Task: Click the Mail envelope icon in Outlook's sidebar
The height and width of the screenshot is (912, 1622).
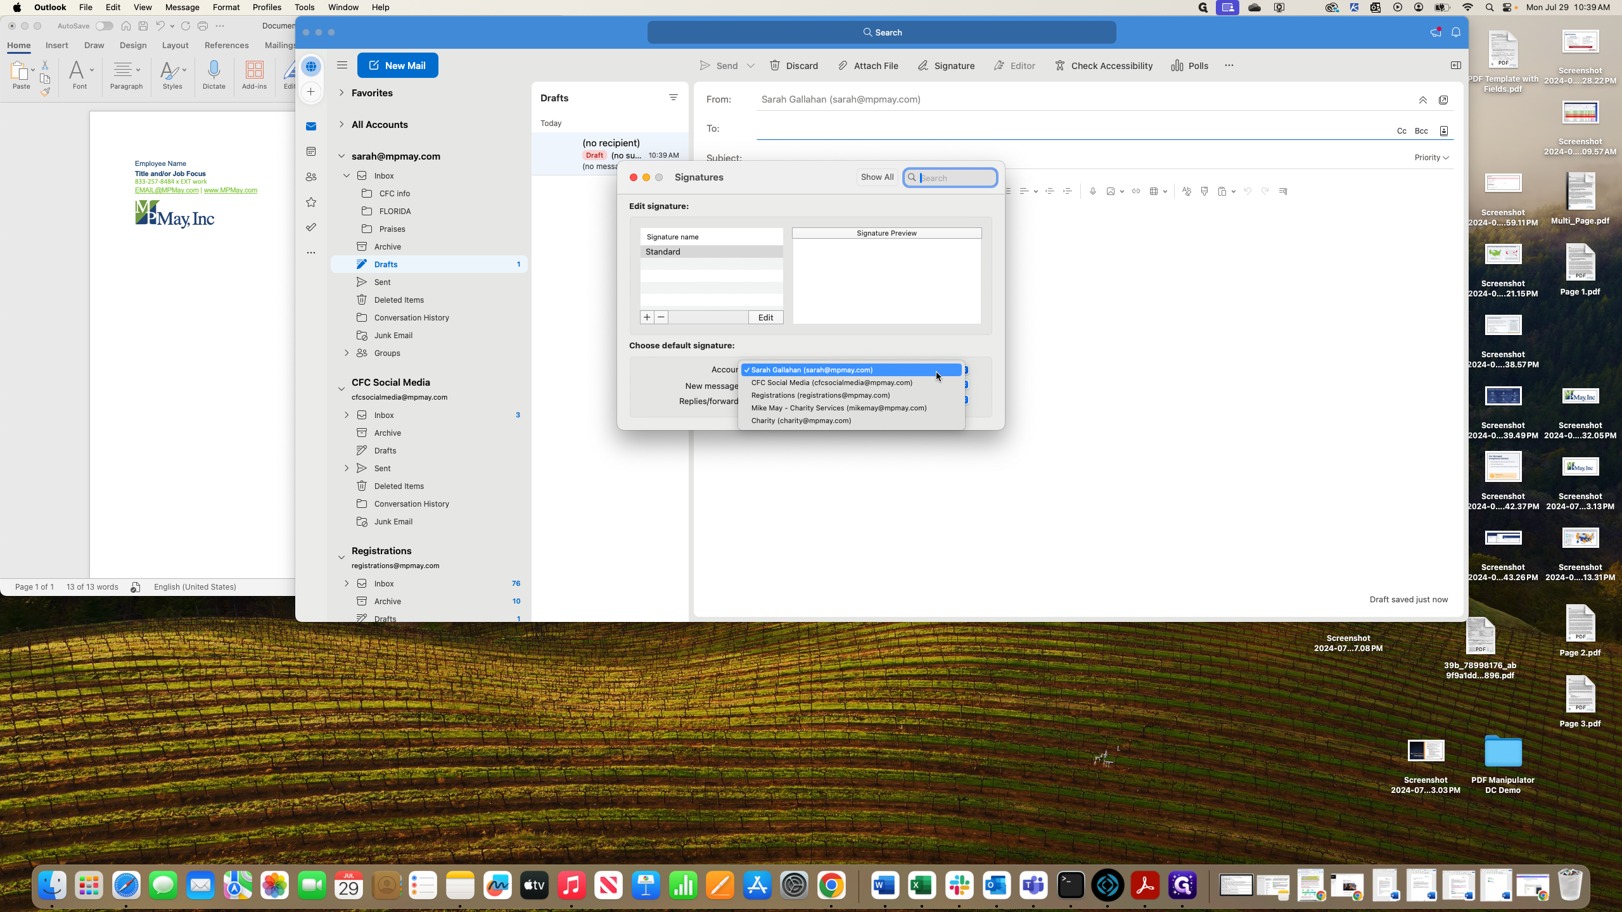Action: pyautogui.click(x=311, y=127)
